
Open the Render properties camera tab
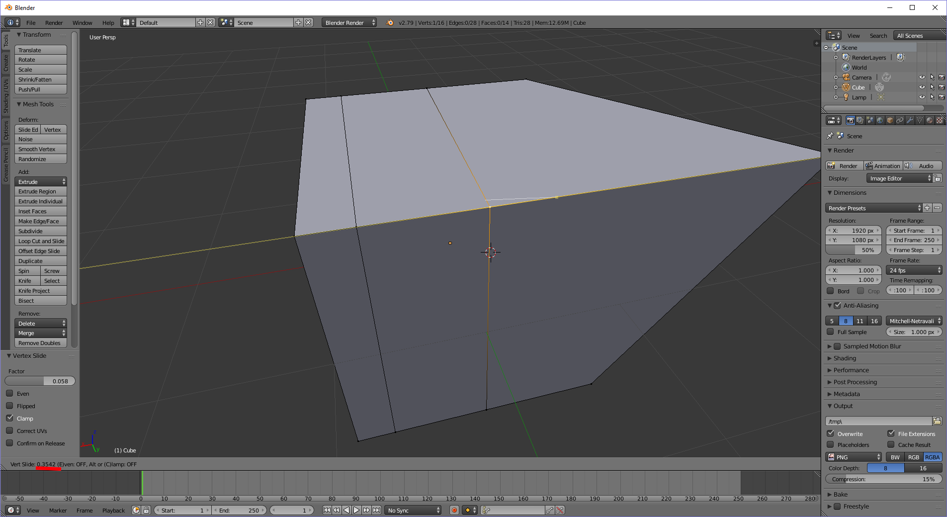[850, 120]
